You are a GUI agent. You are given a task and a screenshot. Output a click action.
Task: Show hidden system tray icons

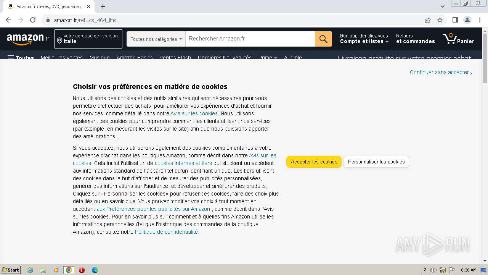click(425, 270)
